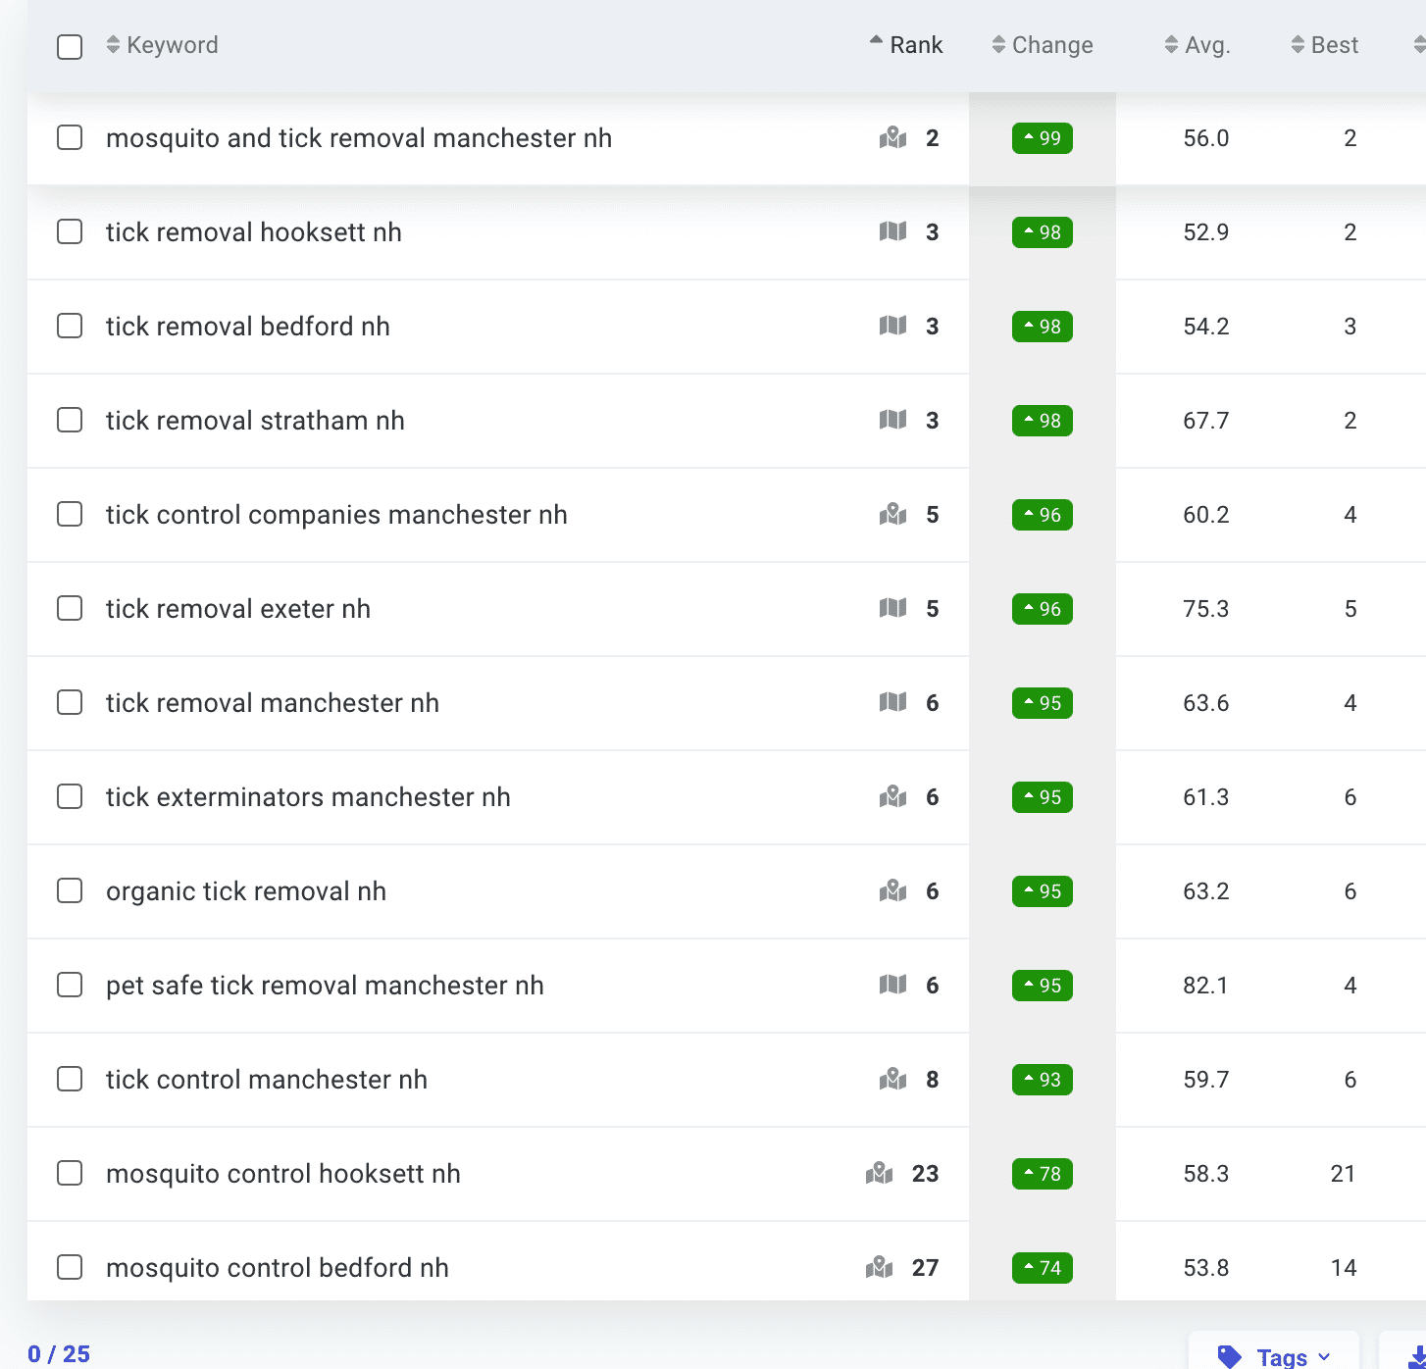Click local pack icon for organic tick removal nh
The height and width of the screenshot is (1369, 1426).
(892, 891)
